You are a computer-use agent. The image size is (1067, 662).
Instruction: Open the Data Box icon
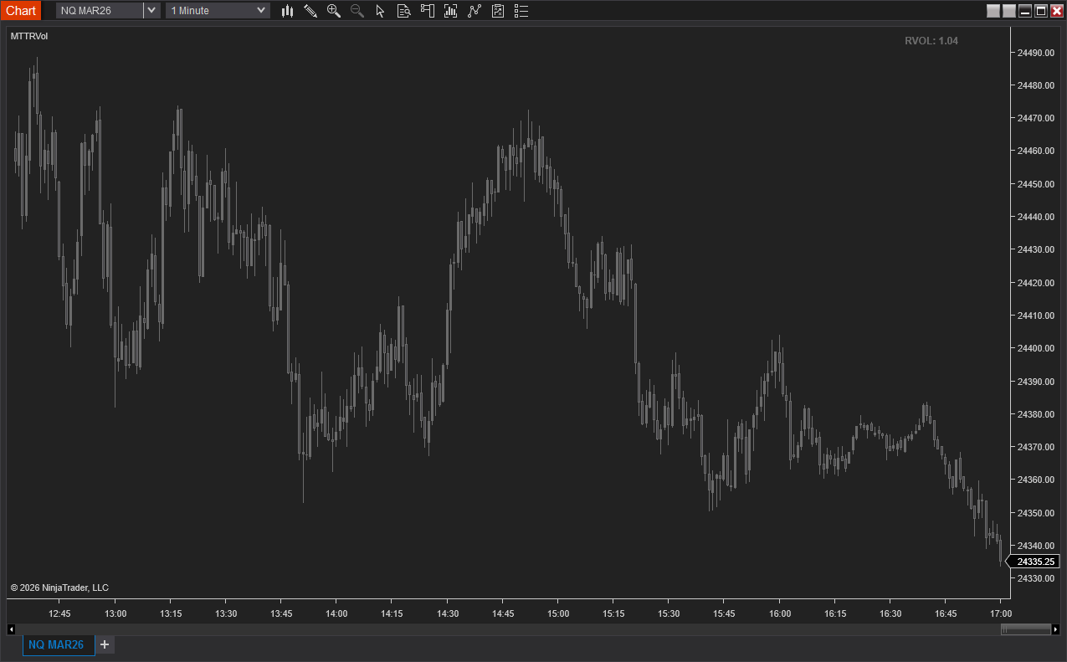[403, 11]
